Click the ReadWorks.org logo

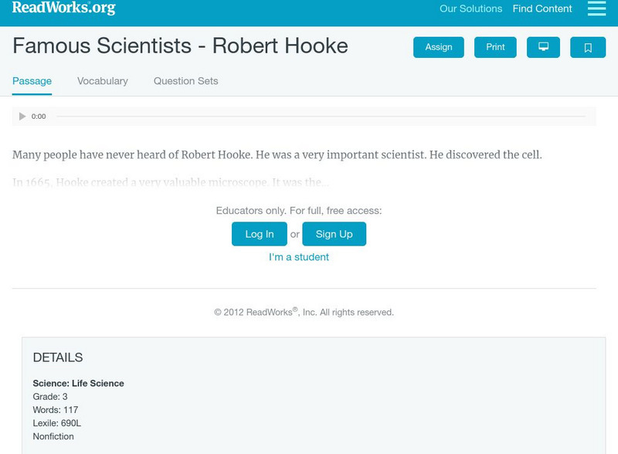click(63, 8)
